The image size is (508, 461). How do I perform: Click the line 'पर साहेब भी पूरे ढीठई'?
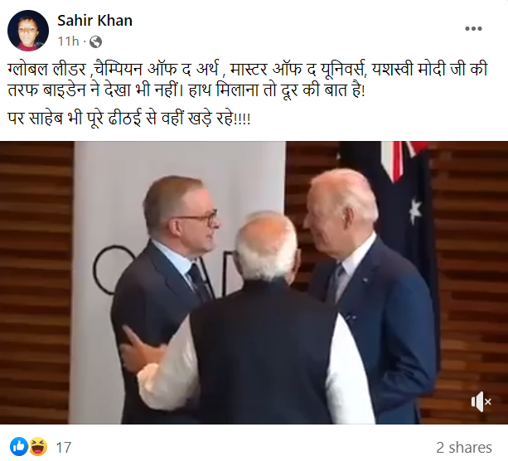[x=129, y=119]
